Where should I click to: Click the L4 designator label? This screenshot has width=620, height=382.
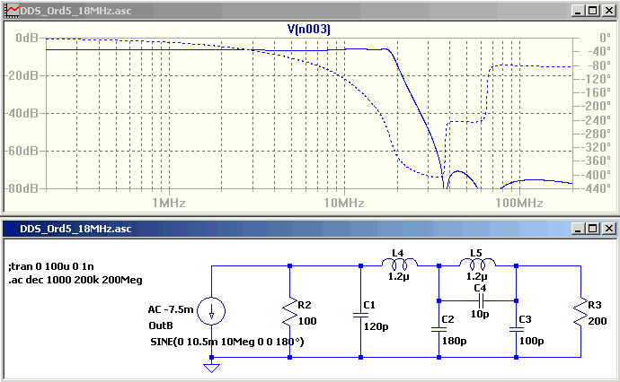(x=398, y=253)
